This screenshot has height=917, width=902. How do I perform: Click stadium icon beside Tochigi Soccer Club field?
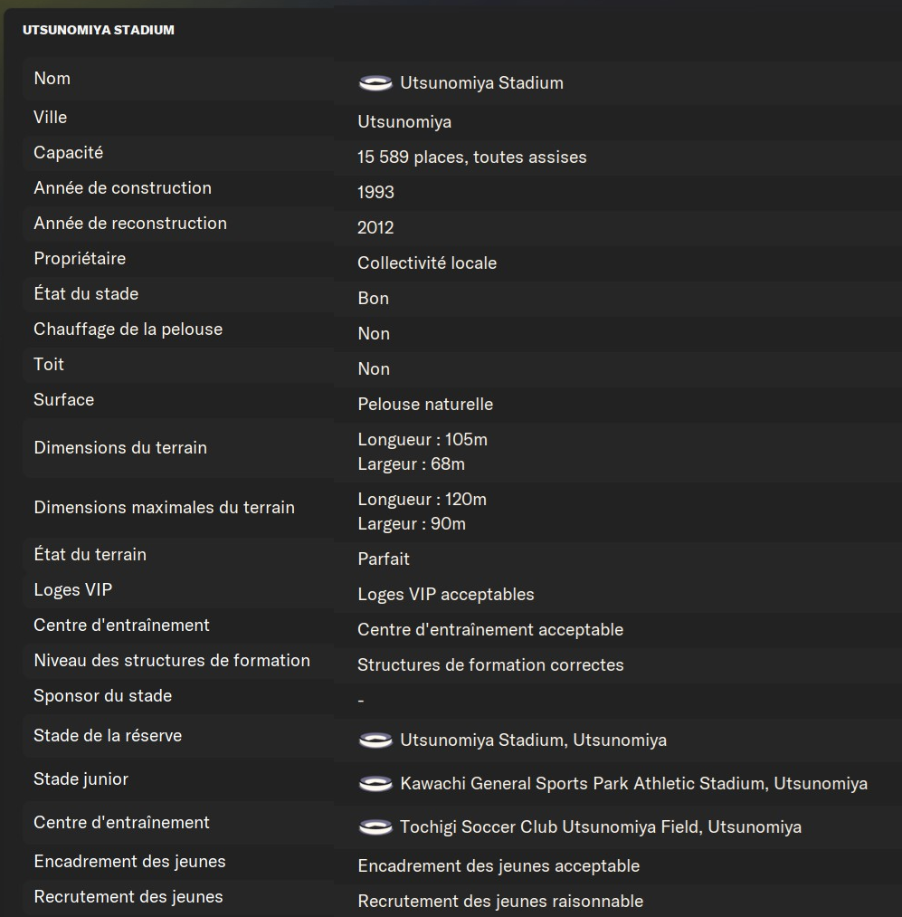click(x=375, y=827)
